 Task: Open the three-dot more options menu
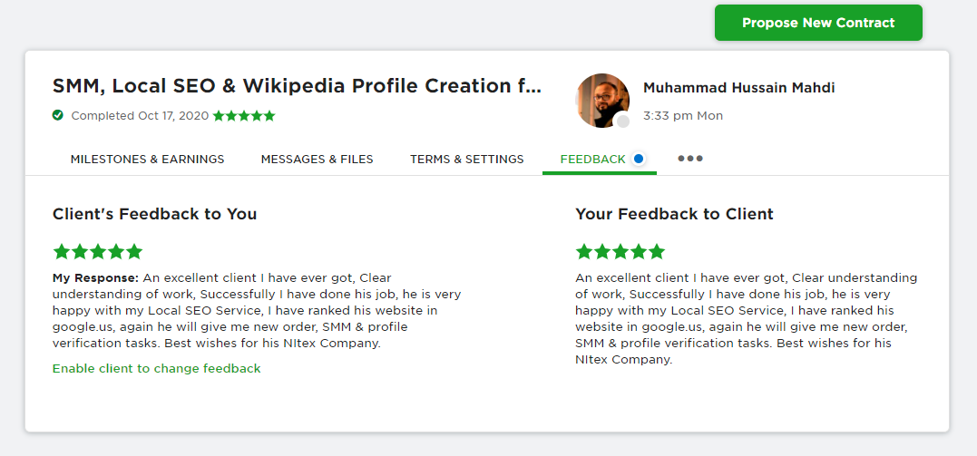point(690,159)
